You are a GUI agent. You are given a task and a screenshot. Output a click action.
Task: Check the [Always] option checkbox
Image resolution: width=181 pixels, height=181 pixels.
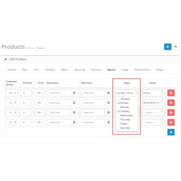coord(119,99)
